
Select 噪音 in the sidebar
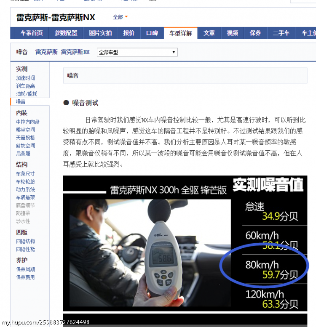click(x=21, y=102)
